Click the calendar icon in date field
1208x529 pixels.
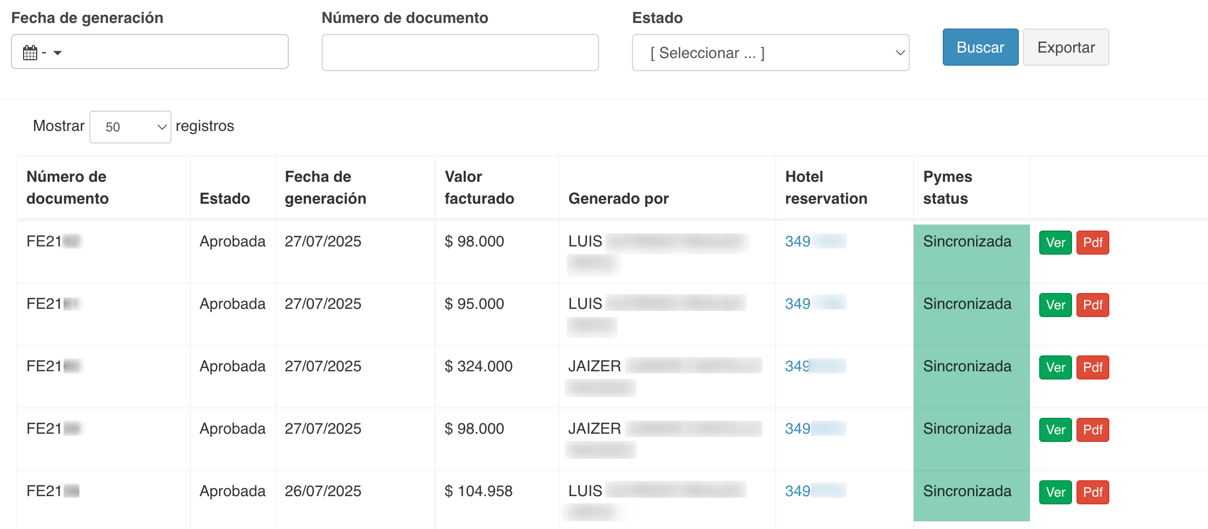(x=30, y=53)
